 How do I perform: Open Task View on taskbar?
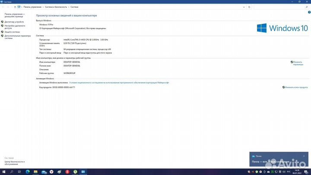(x=19, y=172)
